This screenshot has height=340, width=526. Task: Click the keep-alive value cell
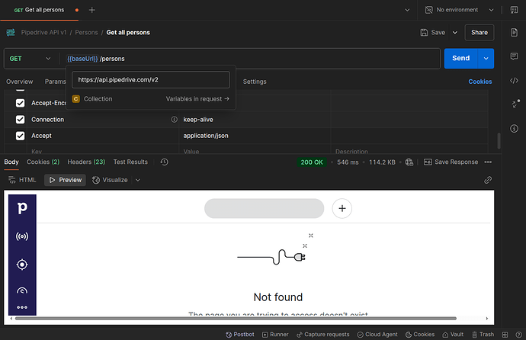255,120
